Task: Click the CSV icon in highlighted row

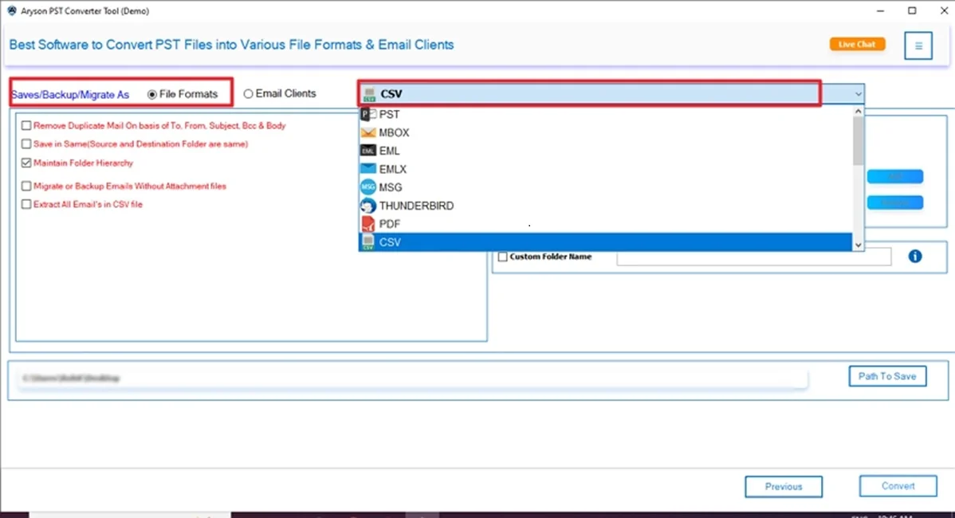Action: point(367,242)
